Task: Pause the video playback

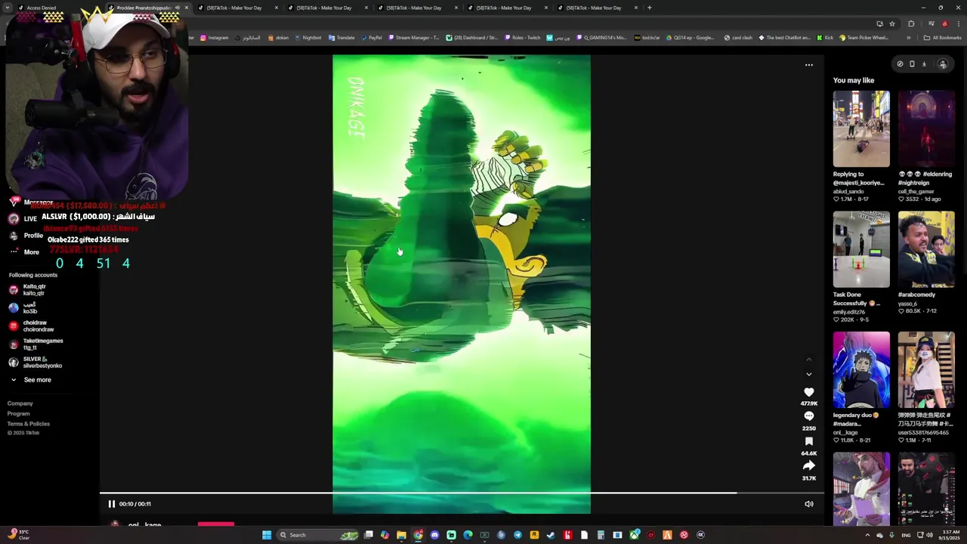Action: coord(111,504)
